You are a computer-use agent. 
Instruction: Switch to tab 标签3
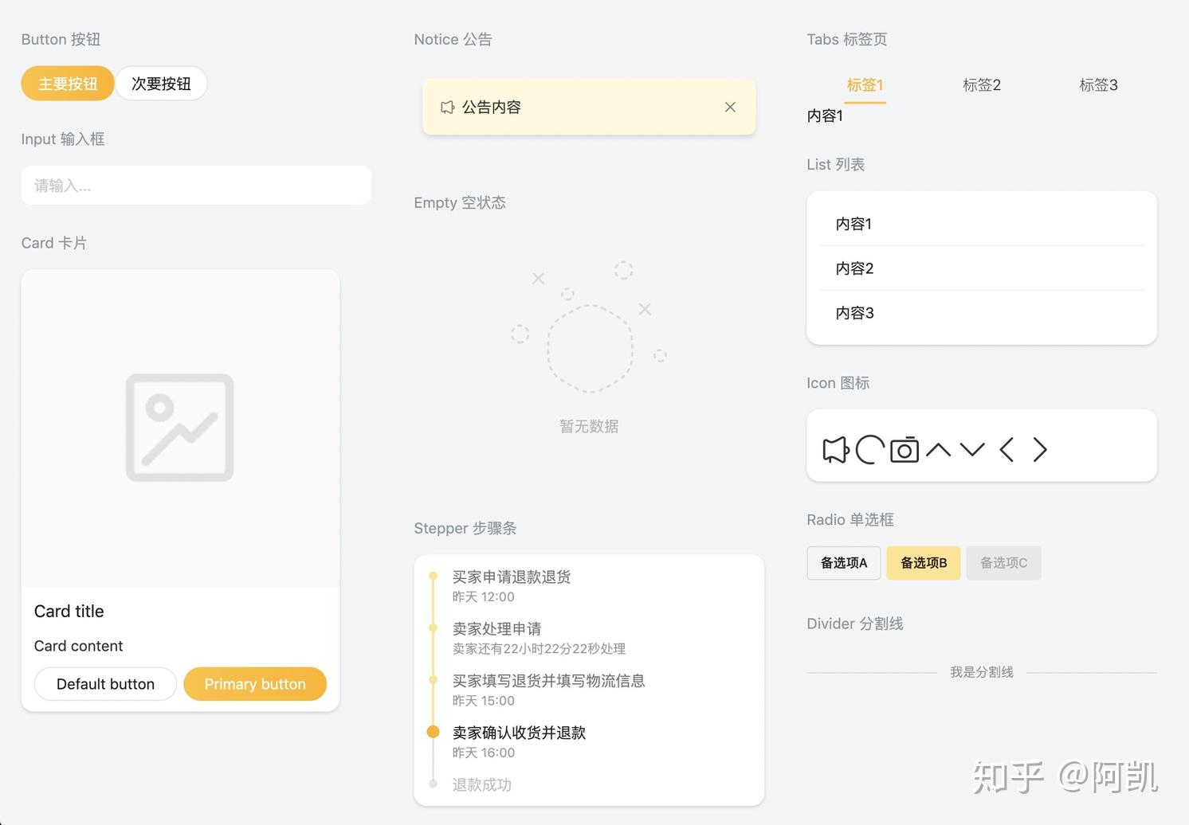[1098, 85]
